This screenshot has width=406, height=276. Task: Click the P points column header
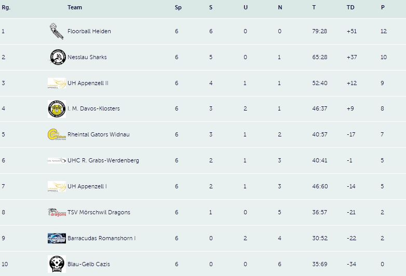(383, 7)
